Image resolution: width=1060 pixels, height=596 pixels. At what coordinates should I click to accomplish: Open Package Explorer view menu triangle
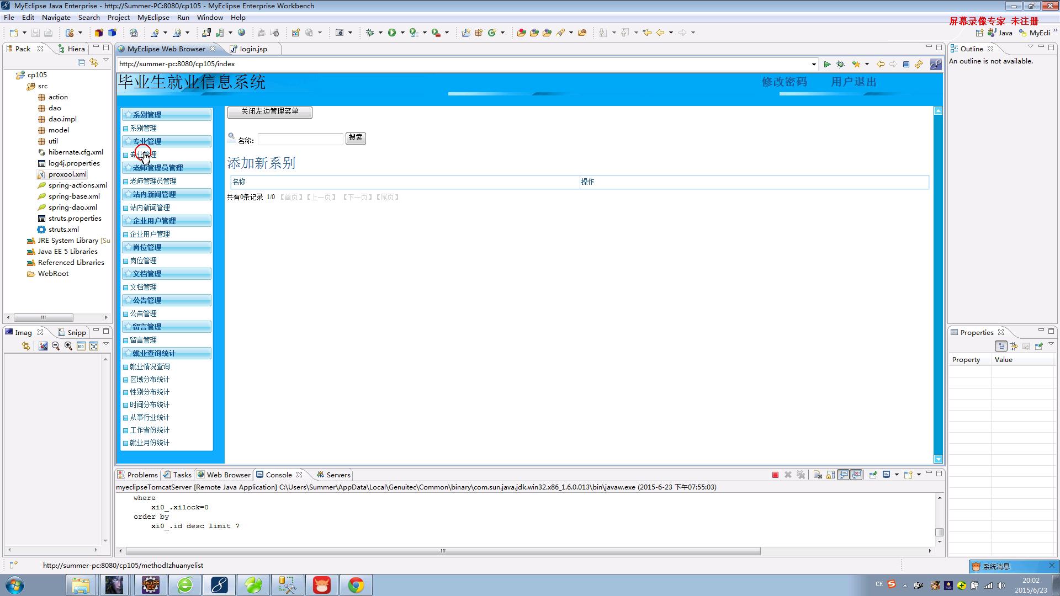106,60
